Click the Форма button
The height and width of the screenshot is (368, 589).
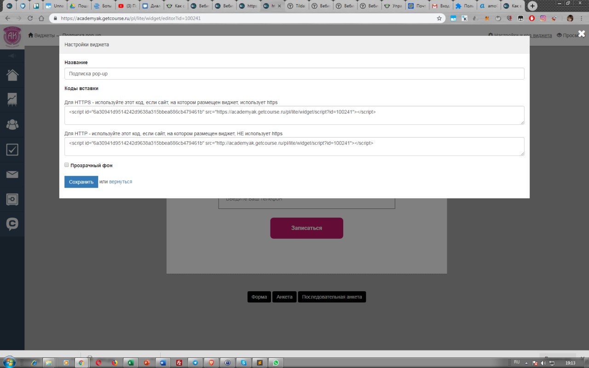(x=259, y=297)
